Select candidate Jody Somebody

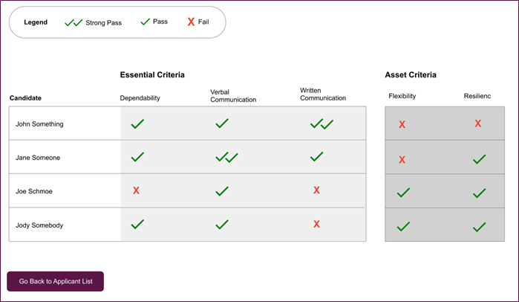pos(39,225)
